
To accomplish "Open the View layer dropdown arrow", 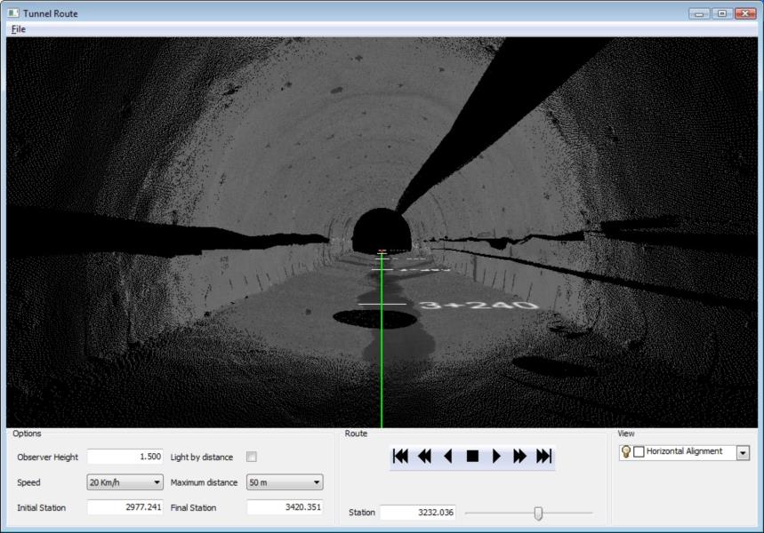I will 743,453.
